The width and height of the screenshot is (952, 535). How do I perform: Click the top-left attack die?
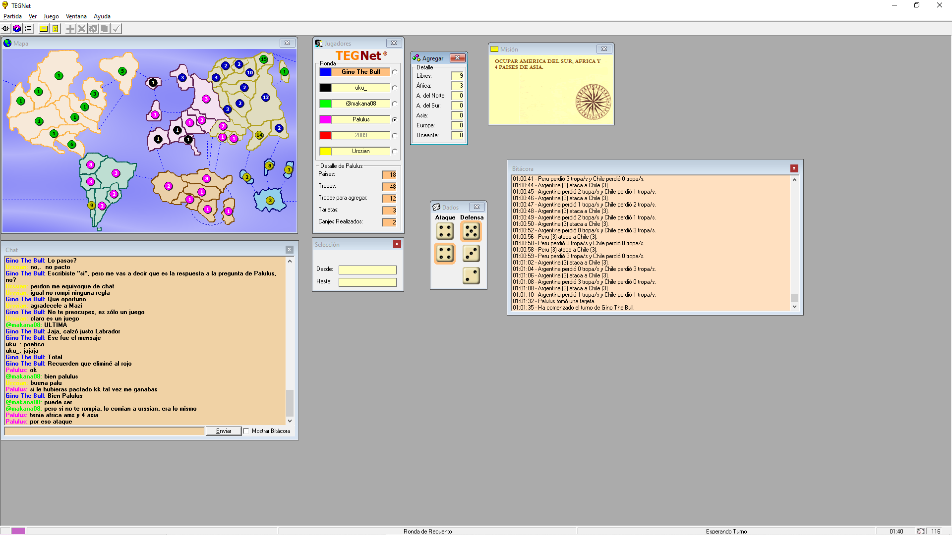point(445,231)
